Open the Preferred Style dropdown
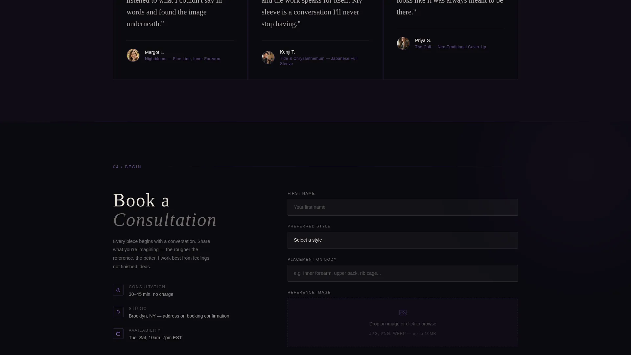 pos(403,240)
